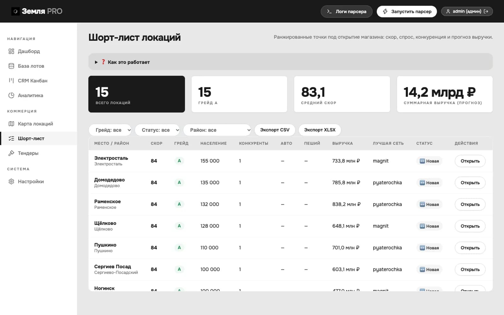Sort by the СКОР column header
The image size is (504, 315).
(157, 143)
